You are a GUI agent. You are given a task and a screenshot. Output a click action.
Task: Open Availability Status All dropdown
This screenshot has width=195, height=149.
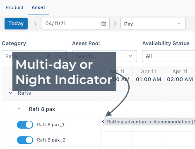[169, 56]
